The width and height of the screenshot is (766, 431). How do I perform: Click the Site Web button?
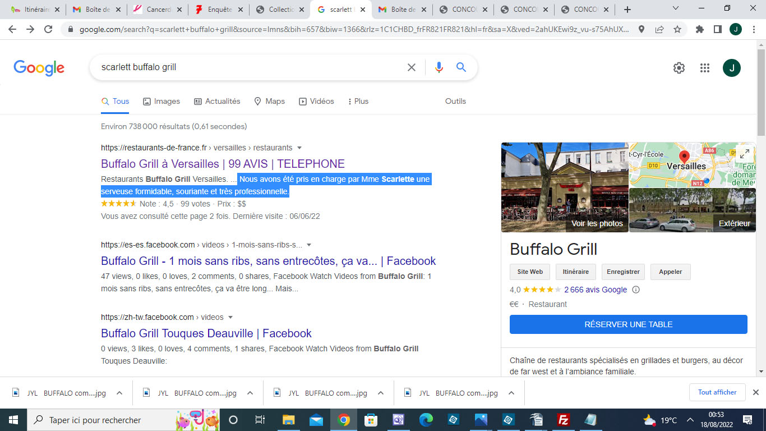(530, 272)
